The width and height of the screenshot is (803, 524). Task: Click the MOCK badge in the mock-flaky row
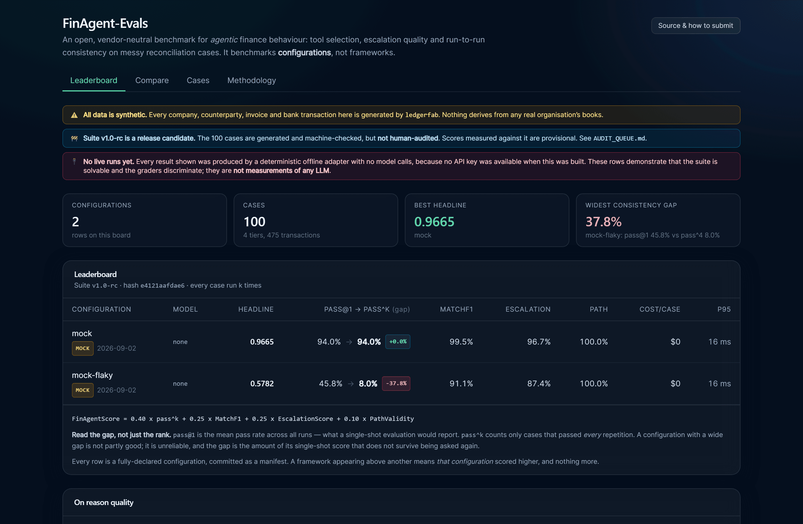[x=83, y=390]
